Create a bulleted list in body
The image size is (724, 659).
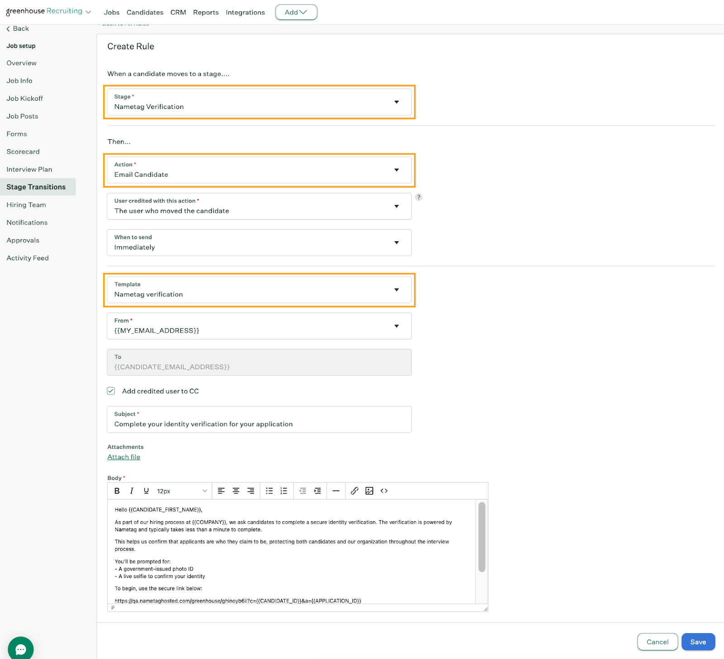click(269, 491)
